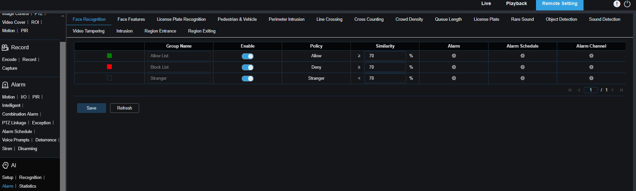Disable the Block List group toggle

[247, 67]
